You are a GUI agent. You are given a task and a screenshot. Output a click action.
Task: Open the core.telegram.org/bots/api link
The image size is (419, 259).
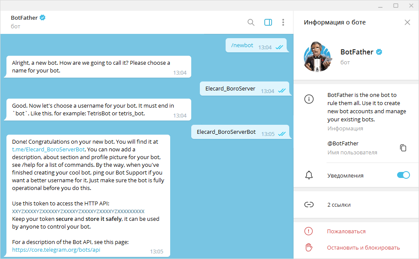(56, 249)
